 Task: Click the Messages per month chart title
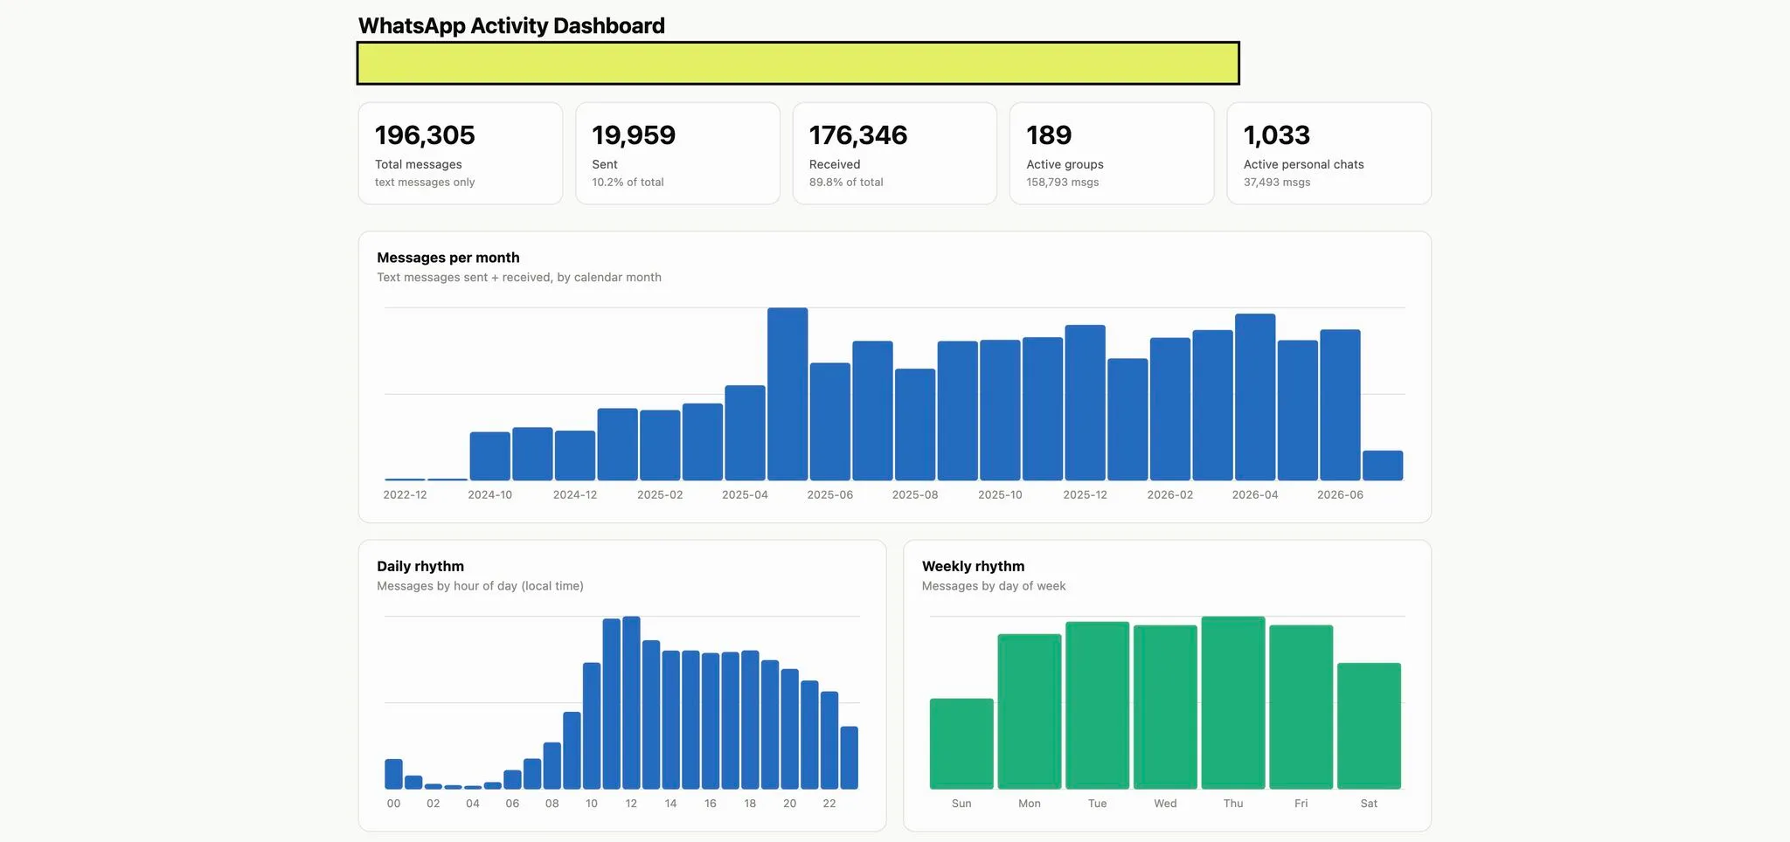(448, 258)
